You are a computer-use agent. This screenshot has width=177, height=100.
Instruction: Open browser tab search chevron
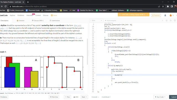pos(163,2)
